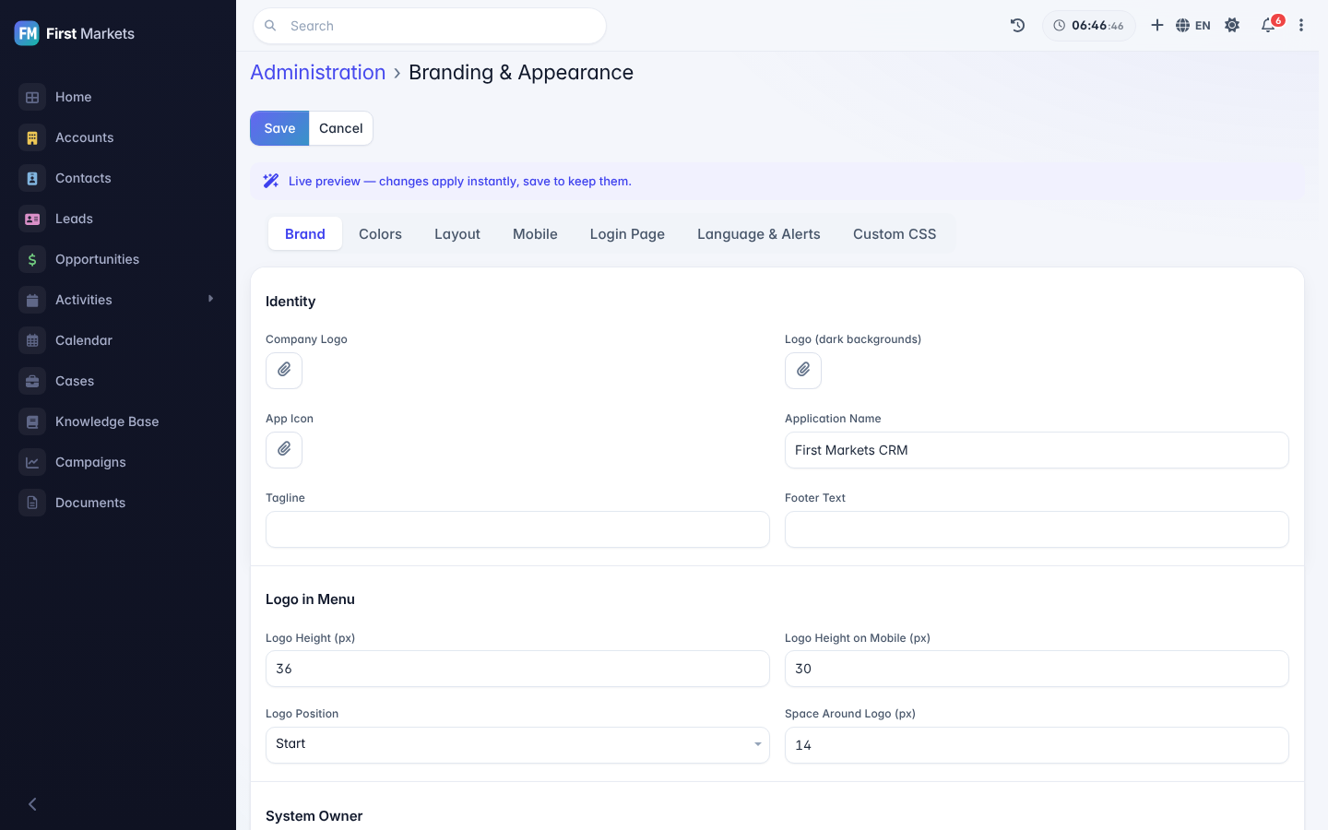Image resolution: width=1328 pixels, height=830 pixels.
Task: Go to Cases
Action: tap(118, 381)
